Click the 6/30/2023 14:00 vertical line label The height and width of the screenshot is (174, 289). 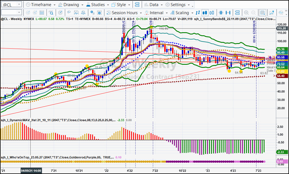tap(254, 31)
